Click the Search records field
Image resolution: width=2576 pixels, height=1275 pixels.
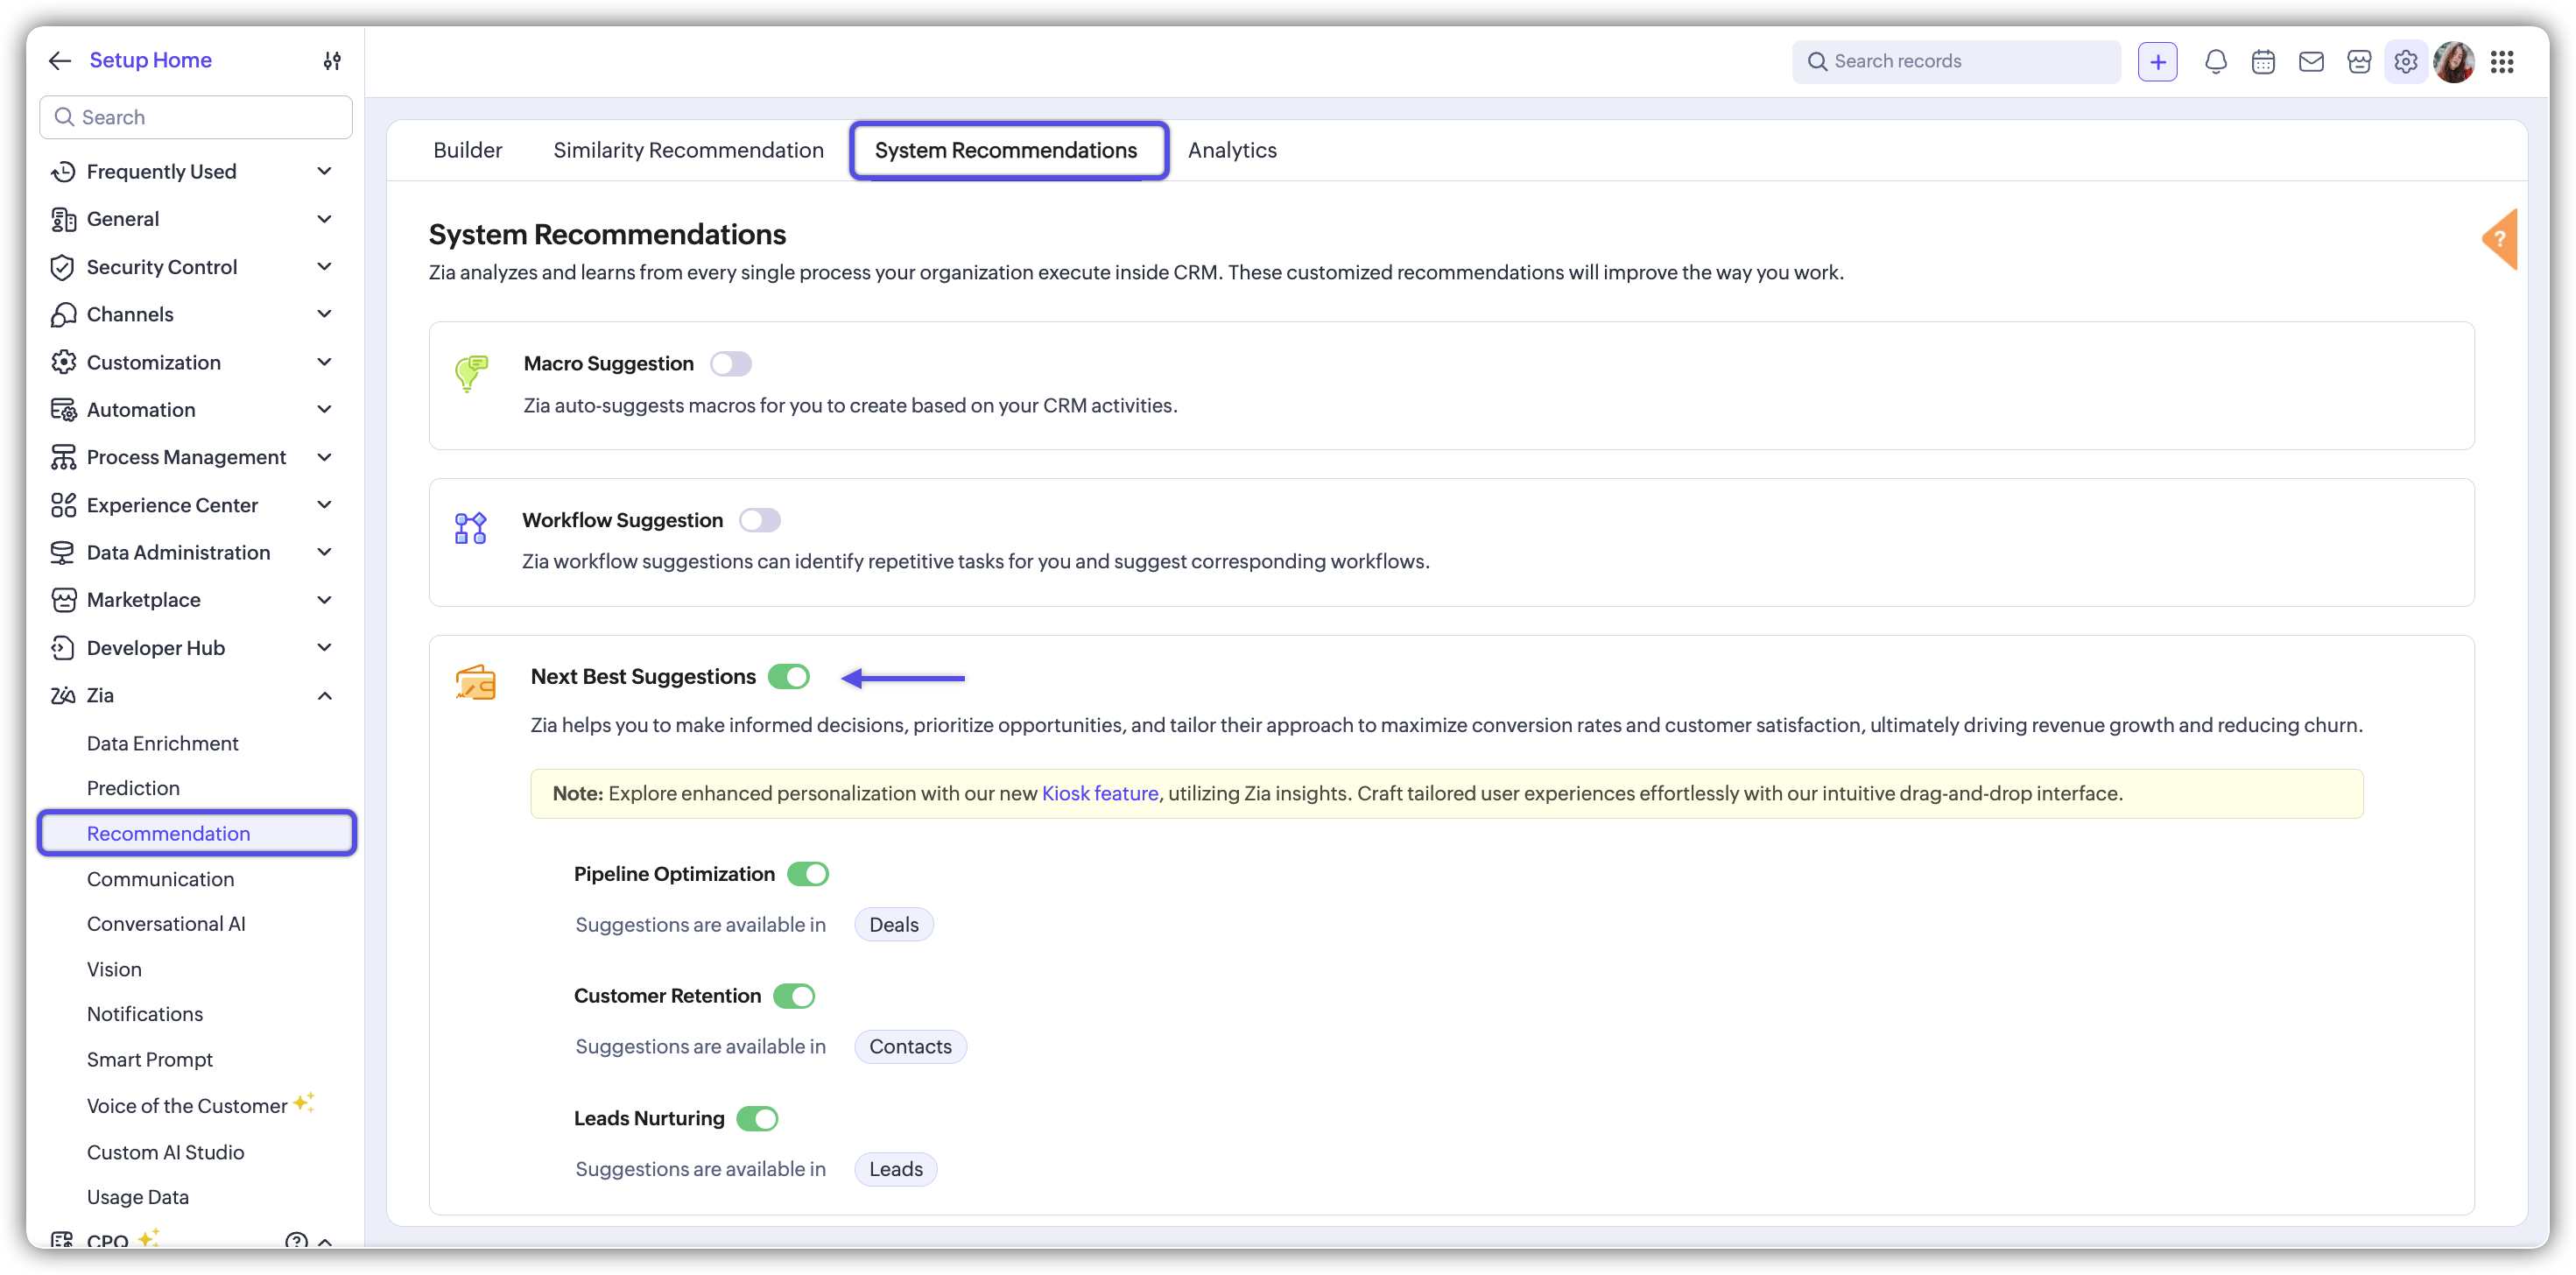(1956, 62)
